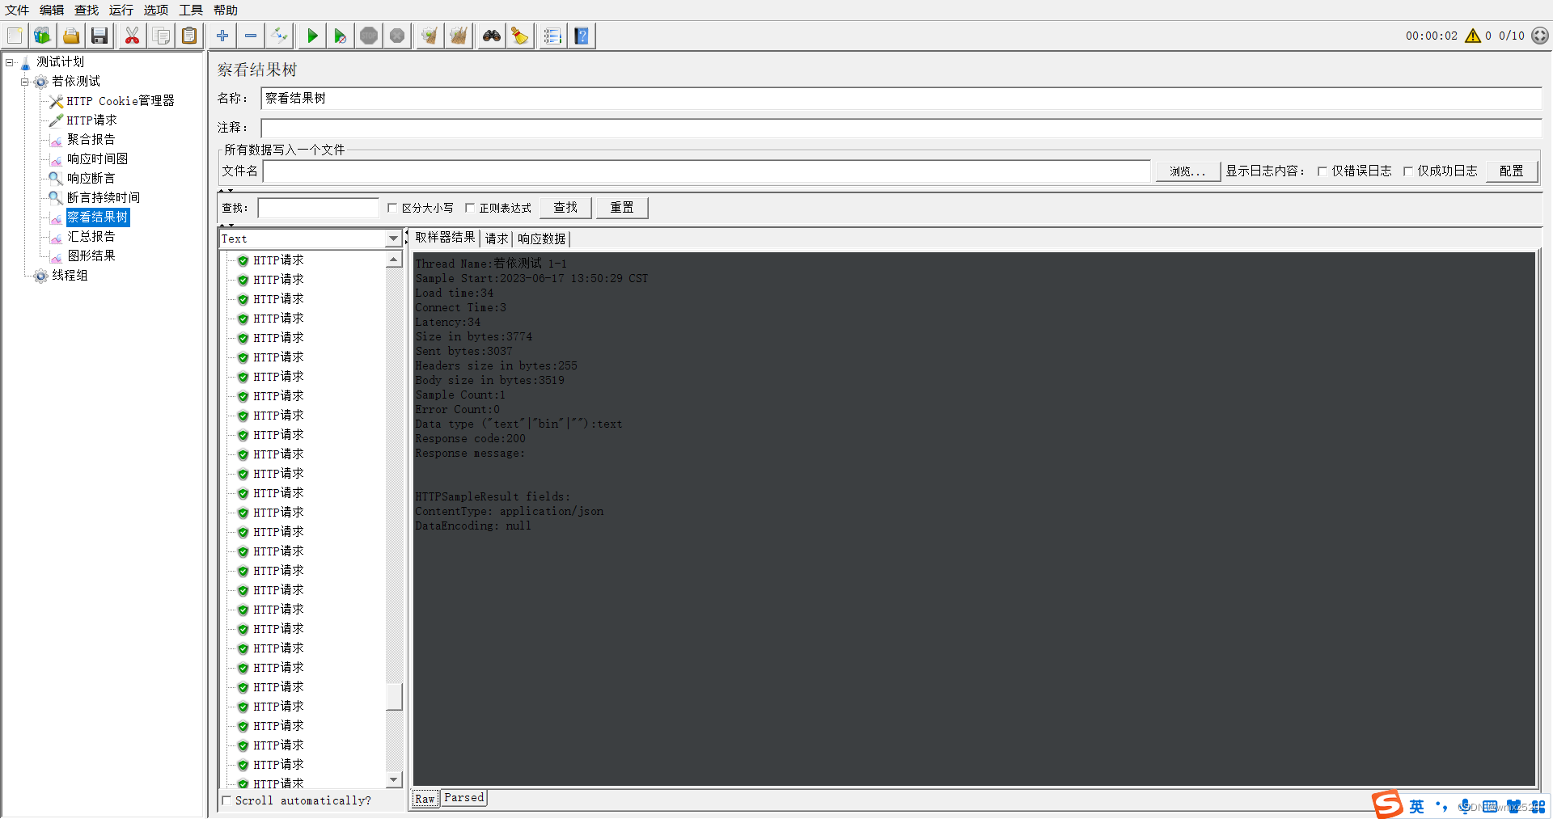Toggle the 正则表达式 checkbox
Image resolution: width=1553 pixels, height=819 pixels.
coord(469,208)
